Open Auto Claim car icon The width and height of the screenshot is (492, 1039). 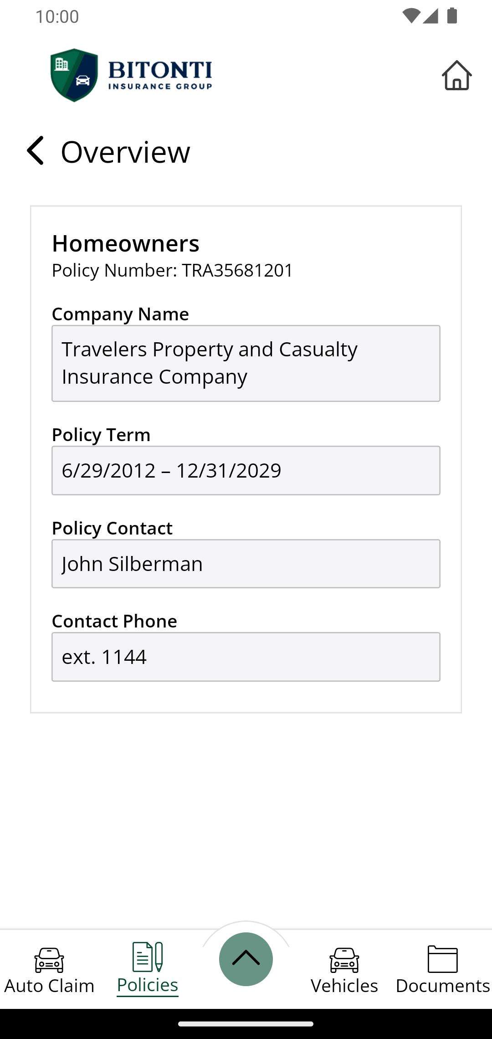49,959
